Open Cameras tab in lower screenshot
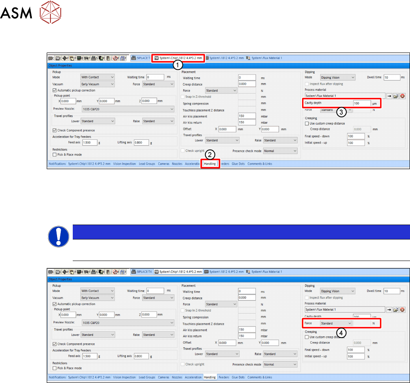Image resolution: width=410 pixels, height=383 pixels. 164,377
